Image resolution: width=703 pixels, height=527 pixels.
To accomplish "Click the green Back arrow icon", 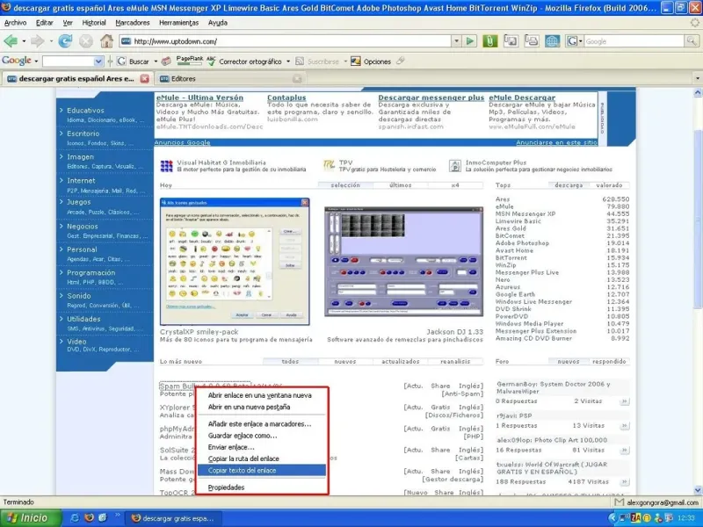I will [11, 41].
